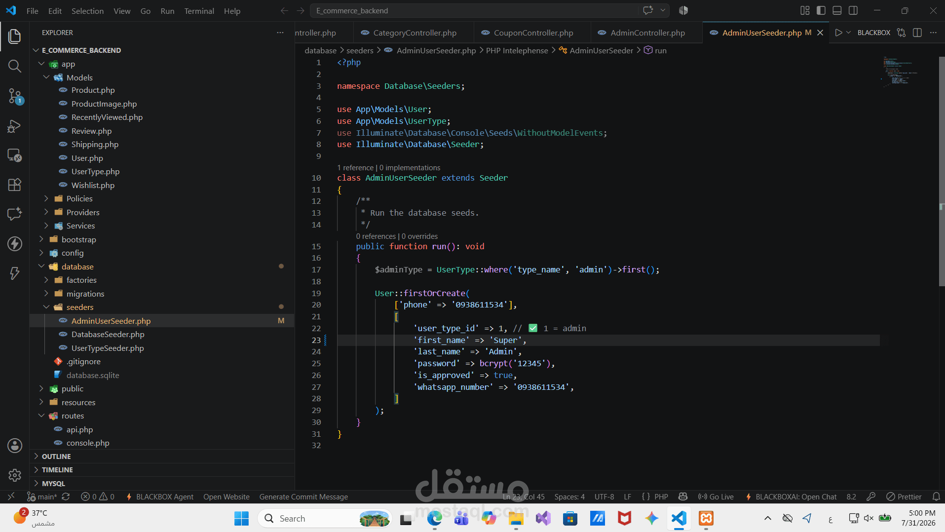Open the Extensions view
Image resolution: width=945 pixels, height=532 pixels.
pyautogui.click(x=15, y=185)
